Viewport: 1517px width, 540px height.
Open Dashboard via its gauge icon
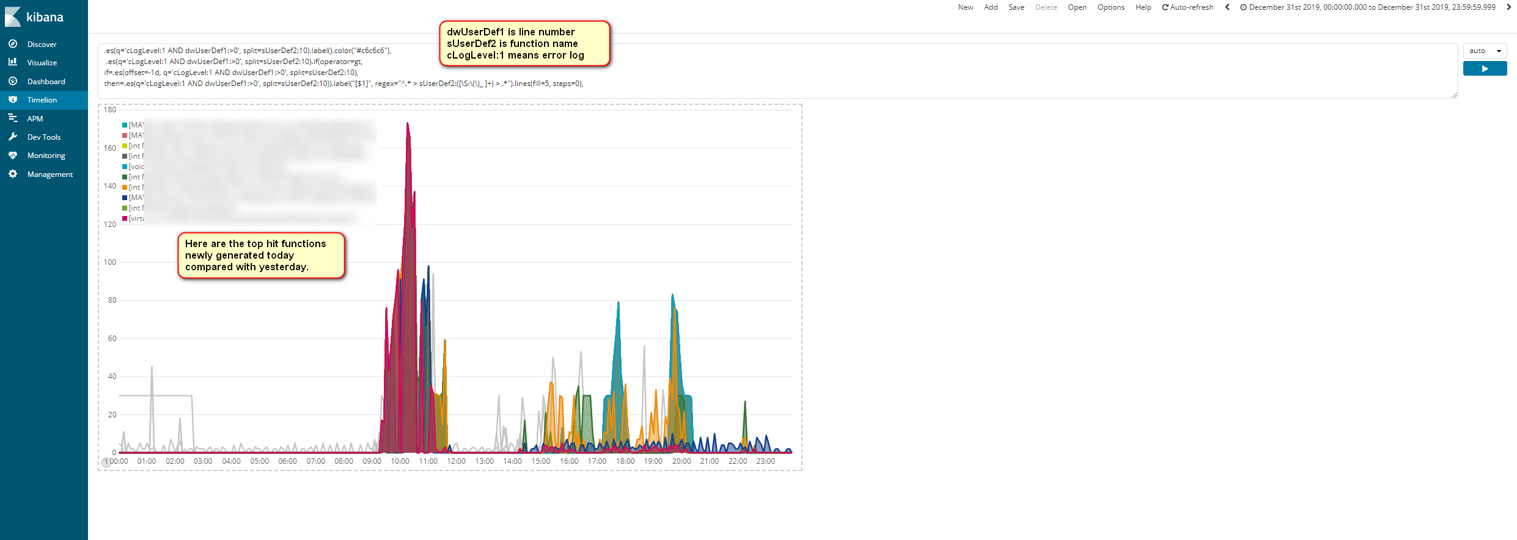pos(13,81)
